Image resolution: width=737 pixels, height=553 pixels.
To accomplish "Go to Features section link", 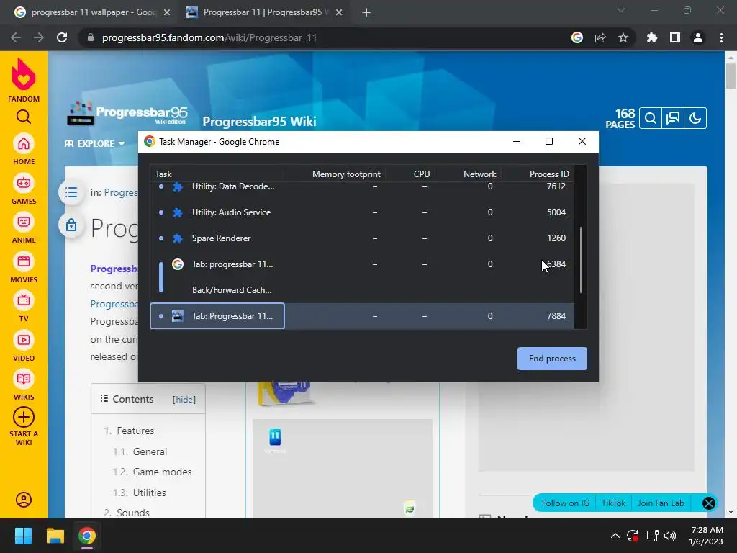I will point(135,431).
